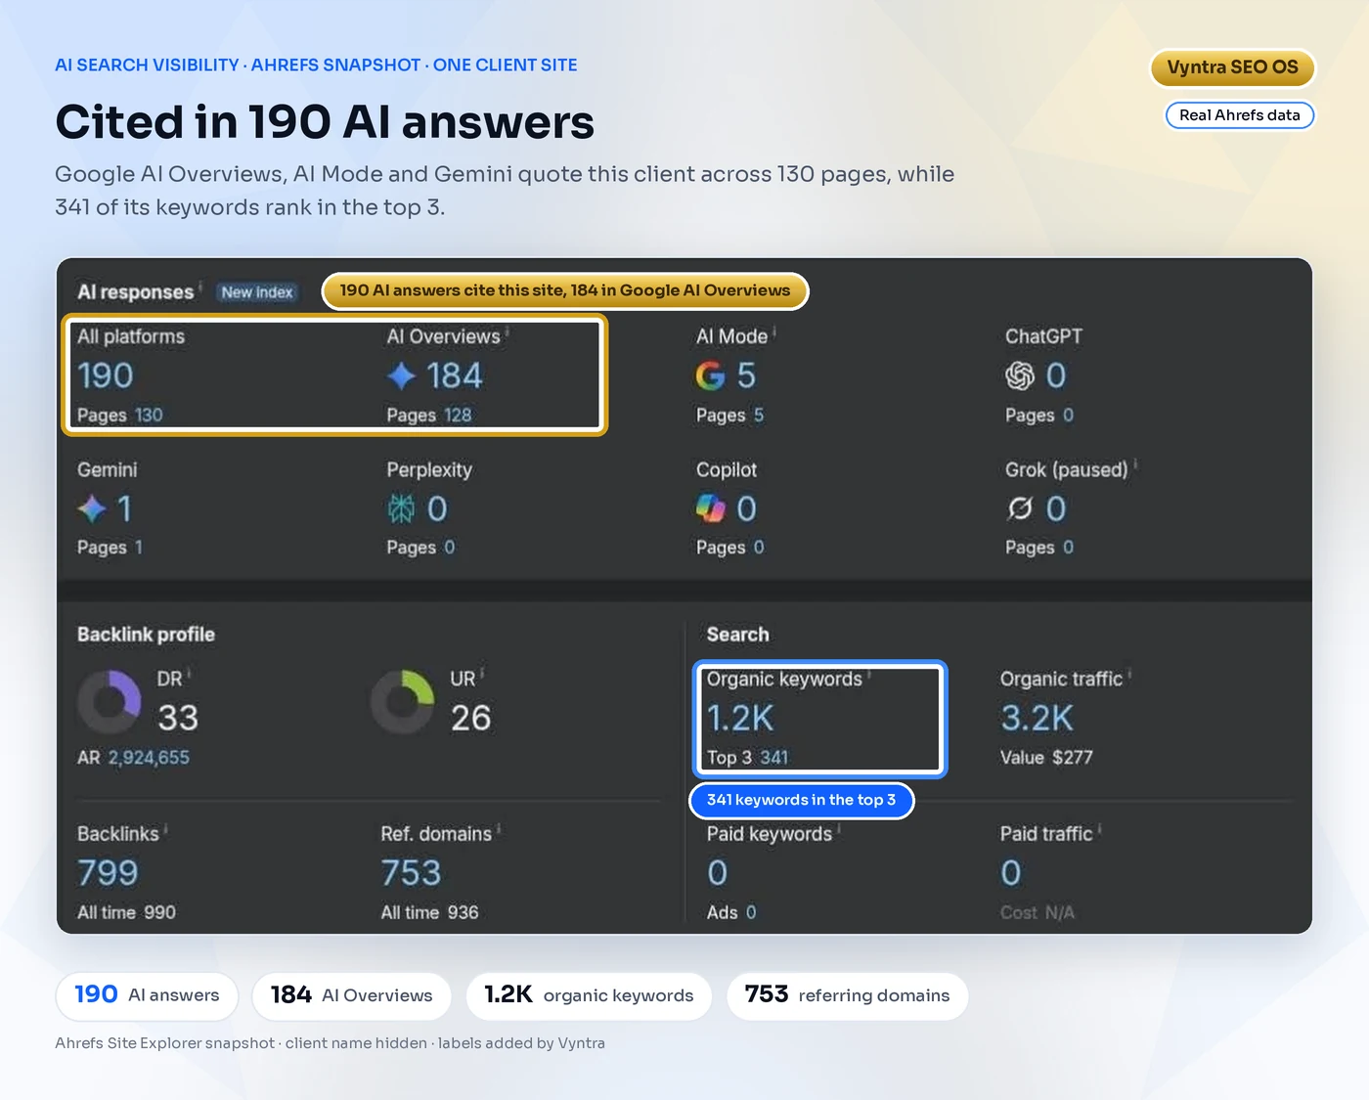1369x1100 pixels.
Task: Click the Grok logo icon
Action: click(1020, 508)
